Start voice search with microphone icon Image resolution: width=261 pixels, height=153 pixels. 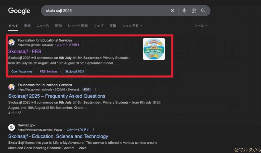pyautogui.click(x=184, y=11)
